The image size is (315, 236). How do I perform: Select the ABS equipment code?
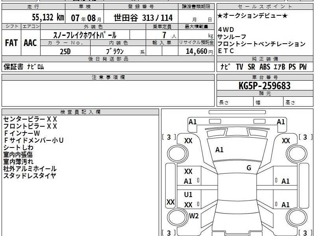pyautogui.click(x=265, y=67)
